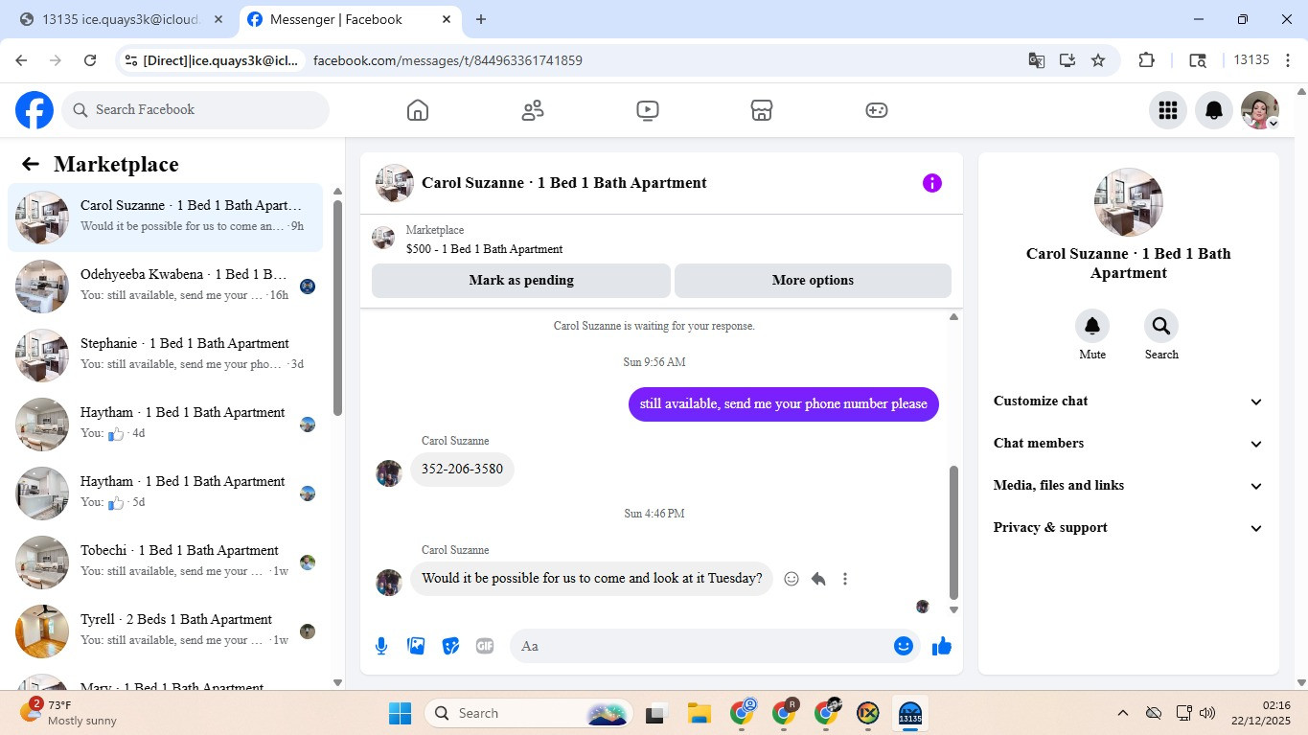
Task: Open File Explorer from taskbar
Action: click(x=699, y=713)
